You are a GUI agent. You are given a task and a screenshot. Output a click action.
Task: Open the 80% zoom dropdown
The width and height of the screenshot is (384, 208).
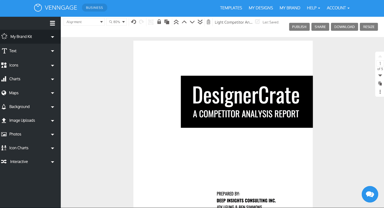pos(117,22)
